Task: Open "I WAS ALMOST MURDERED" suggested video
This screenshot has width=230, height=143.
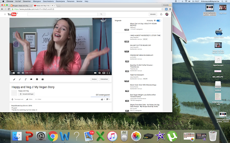Action: click(145, 35)
